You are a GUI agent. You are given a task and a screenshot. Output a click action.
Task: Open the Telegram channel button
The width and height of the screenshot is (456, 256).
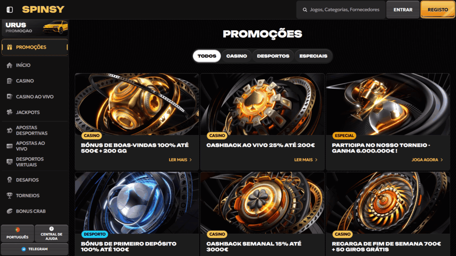35,249
